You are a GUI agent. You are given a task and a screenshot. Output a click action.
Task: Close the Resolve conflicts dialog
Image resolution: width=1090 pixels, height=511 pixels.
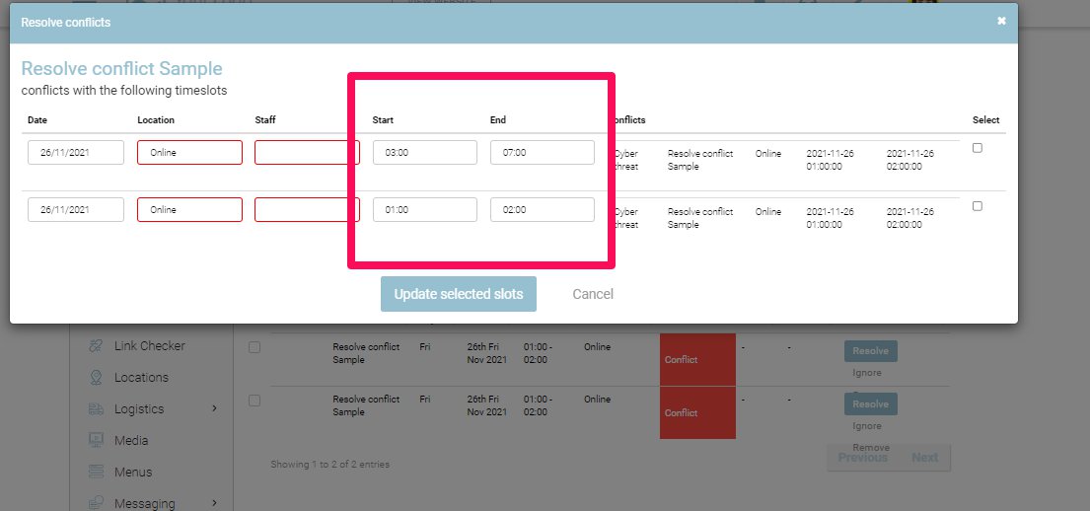(x=1001, y=21)
